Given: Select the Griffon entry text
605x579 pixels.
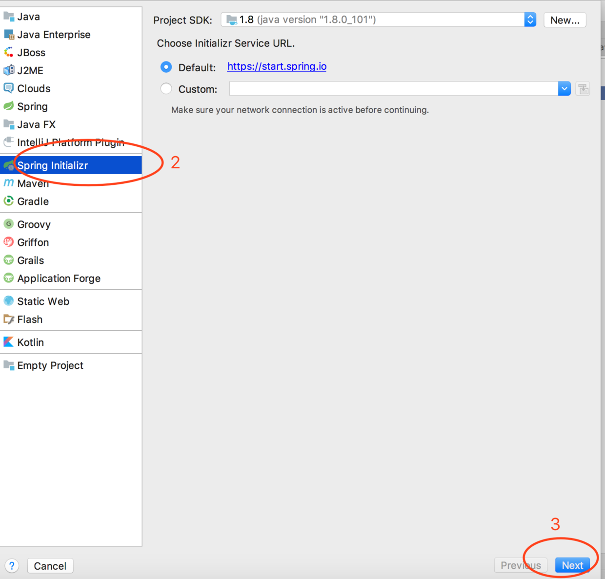Looking at the screenshot, I should point(33,242).
